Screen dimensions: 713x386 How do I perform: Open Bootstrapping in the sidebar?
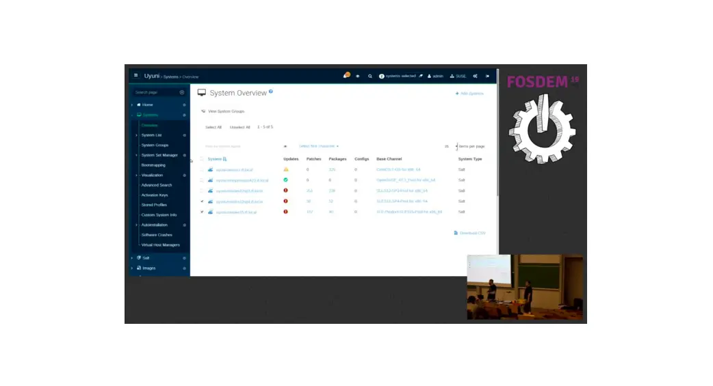pyautogui.click(x=153, y=165)
